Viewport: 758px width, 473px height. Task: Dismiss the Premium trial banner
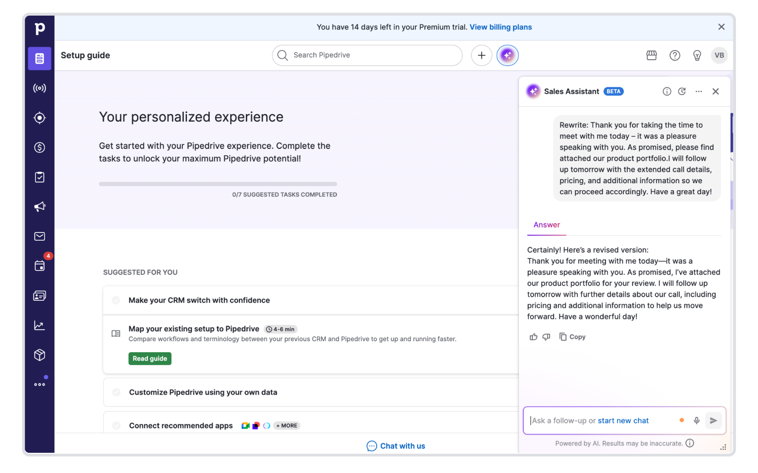(721, 27)
